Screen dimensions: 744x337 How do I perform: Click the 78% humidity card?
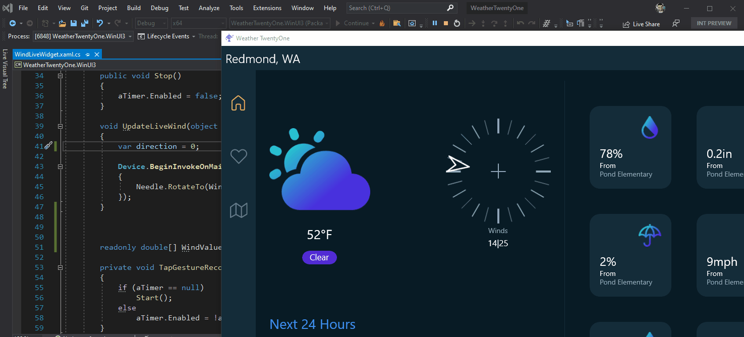(x=630, y=147)
